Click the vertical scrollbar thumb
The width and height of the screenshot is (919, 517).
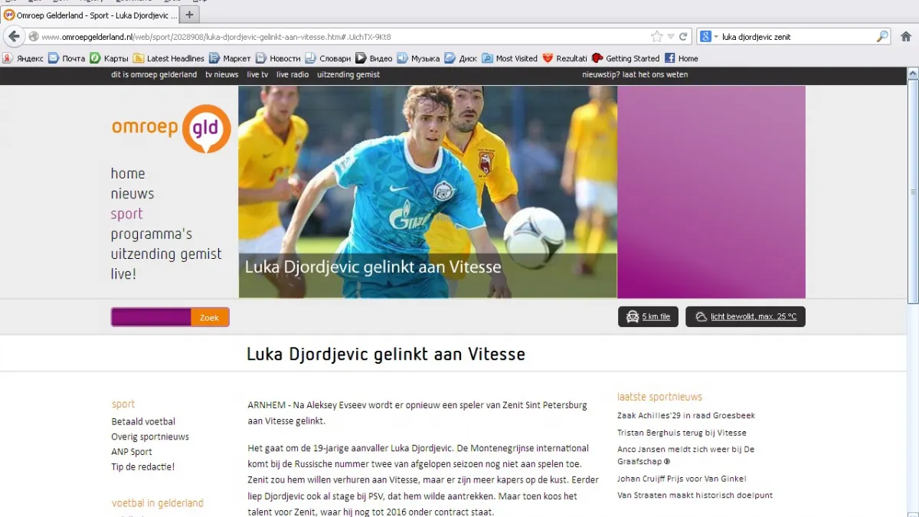coord(913,191)
